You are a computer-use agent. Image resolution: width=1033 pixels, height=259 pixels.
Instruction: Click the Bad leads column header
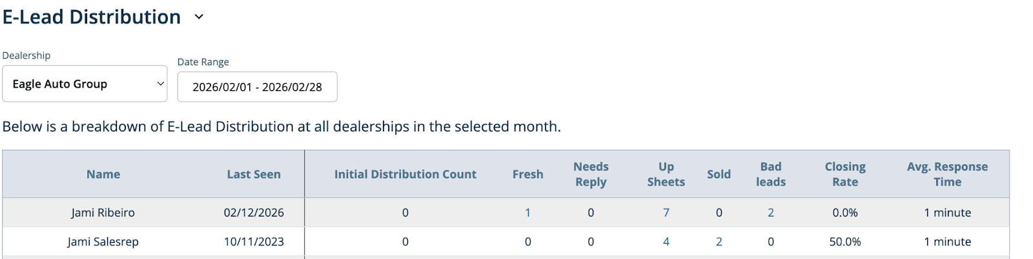pos(771,175)
